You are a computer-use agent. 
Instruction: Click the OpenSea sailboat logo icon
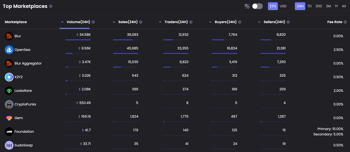coord(9,50)
